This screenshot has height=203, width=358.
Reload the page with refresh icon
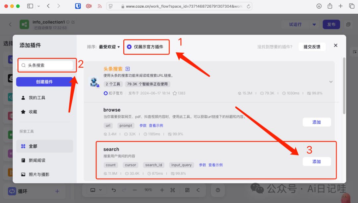coord(248,6)
